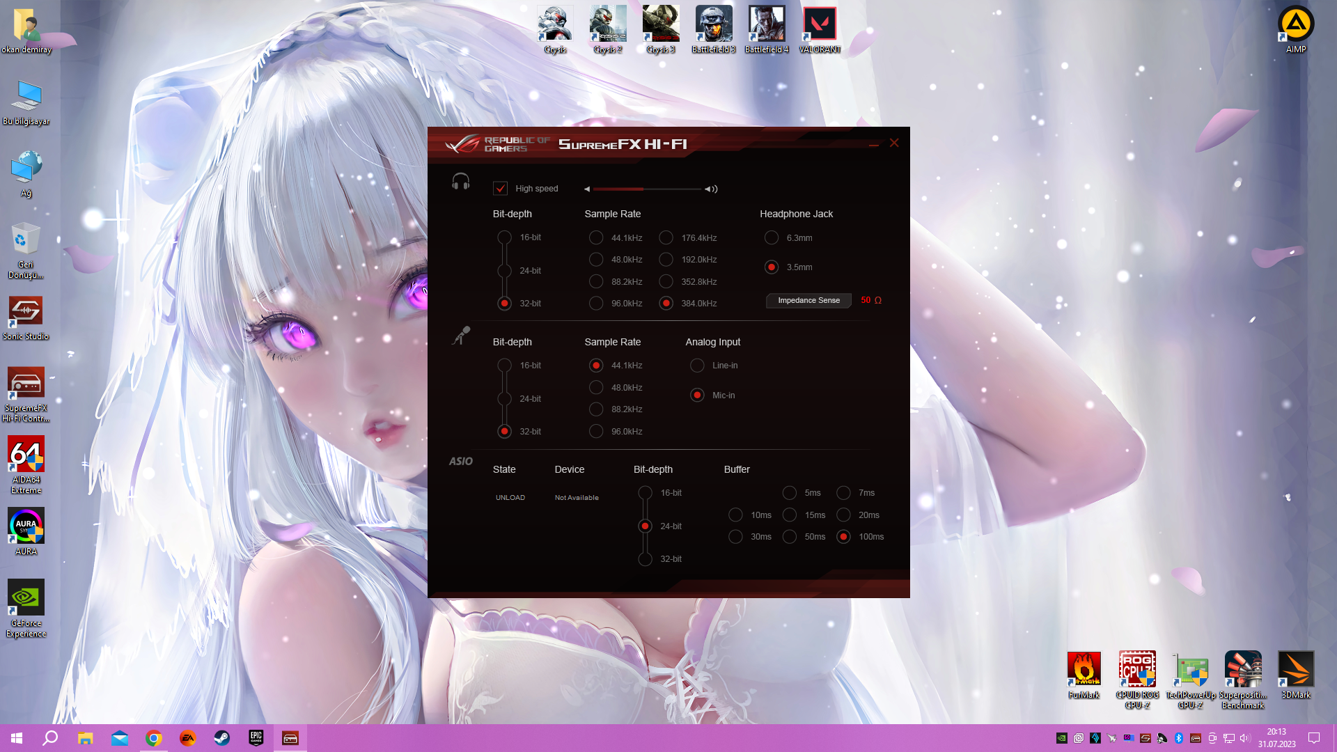
Task: Click the UNLOAD state button in ASIO
Action: click(510, 498)
